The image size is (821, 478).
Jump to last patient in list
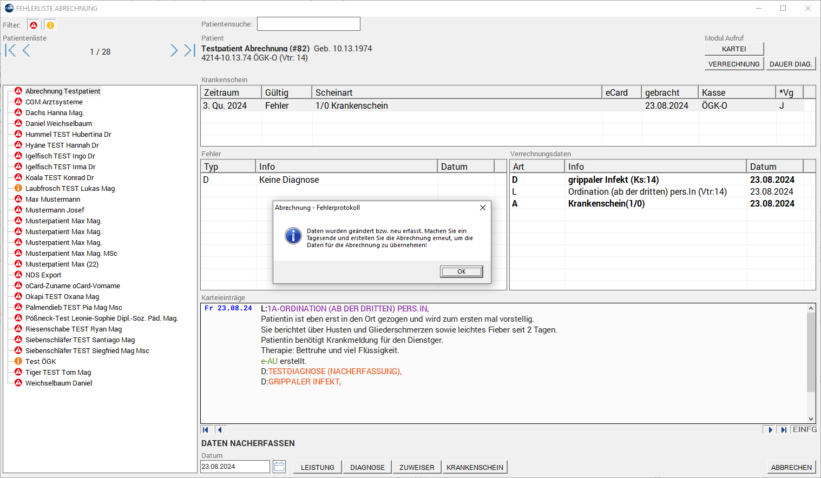point(189,51)
